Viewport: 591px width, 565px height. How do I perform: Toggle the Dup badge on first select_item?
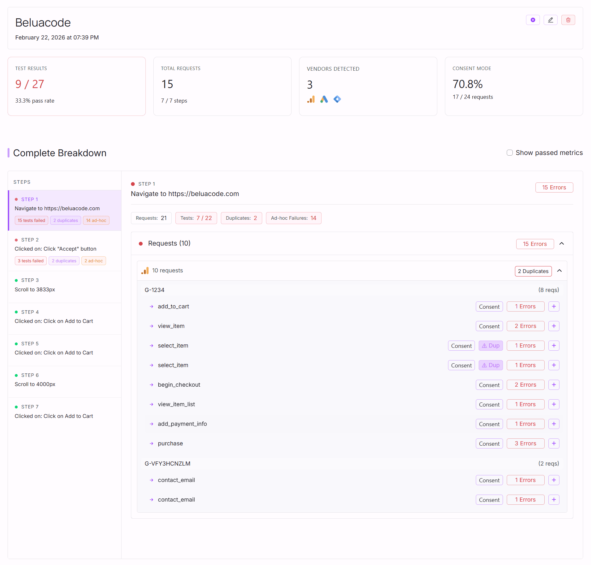(x=490, y=345)
